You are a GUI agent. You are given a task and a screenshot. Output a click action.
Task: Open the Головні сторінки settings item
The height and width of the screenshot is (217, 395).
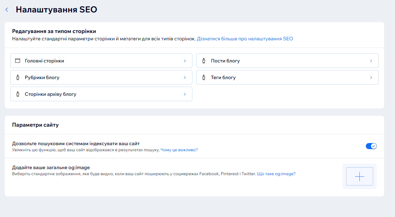tap(44, 61)
